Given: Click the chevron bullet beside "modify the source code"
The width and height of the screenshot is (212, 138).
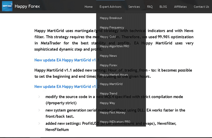Looking at the screenshot, I should coord(39,97).
